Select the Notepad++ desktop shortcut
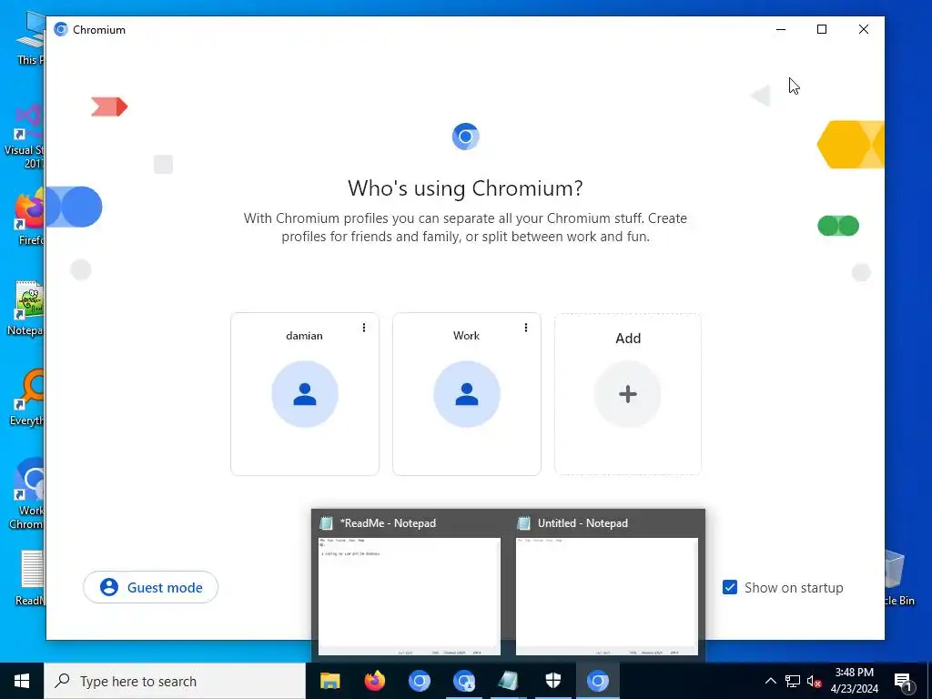Screen dimensions: 932x699 click(25, 308)
